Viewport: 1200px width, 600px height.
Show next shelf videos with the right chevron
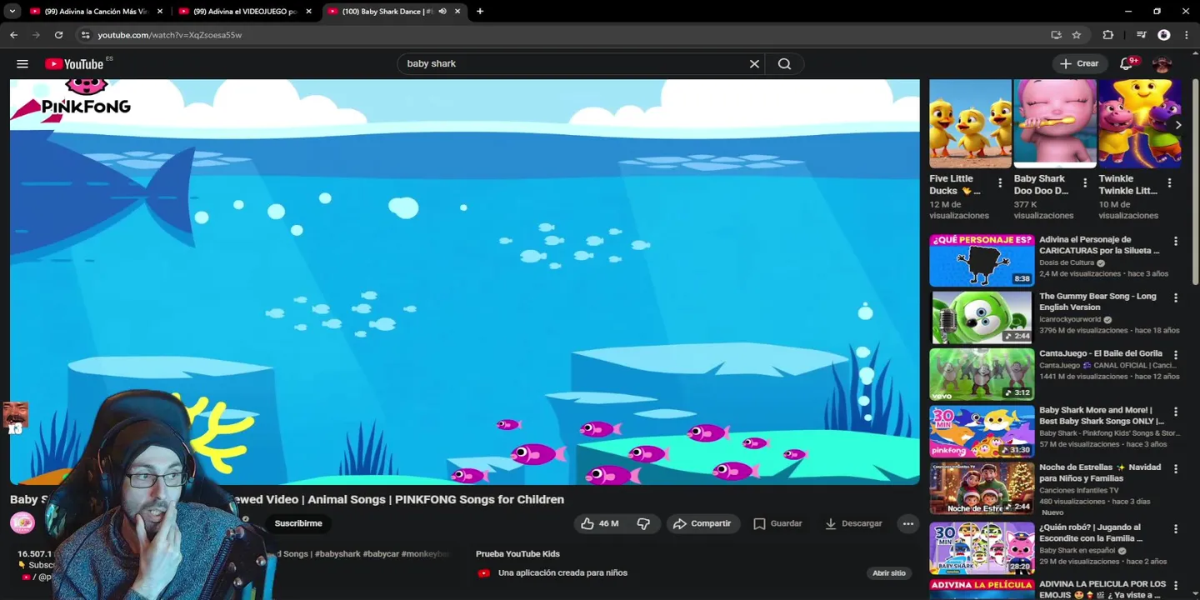(x=1177, y=125)
